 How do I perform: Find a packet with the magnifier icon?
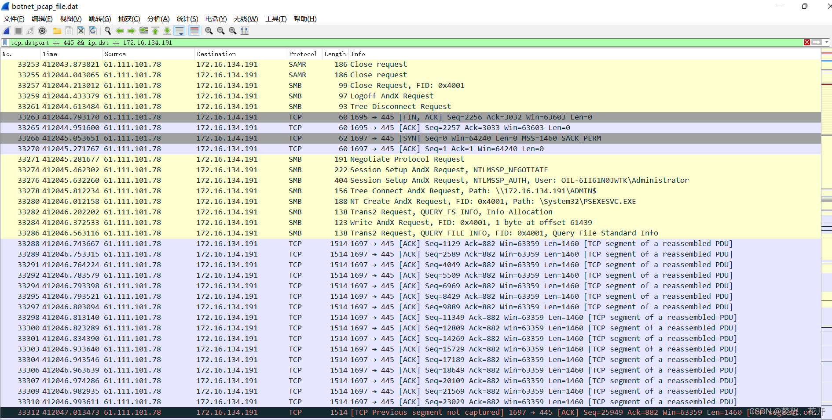108,31
